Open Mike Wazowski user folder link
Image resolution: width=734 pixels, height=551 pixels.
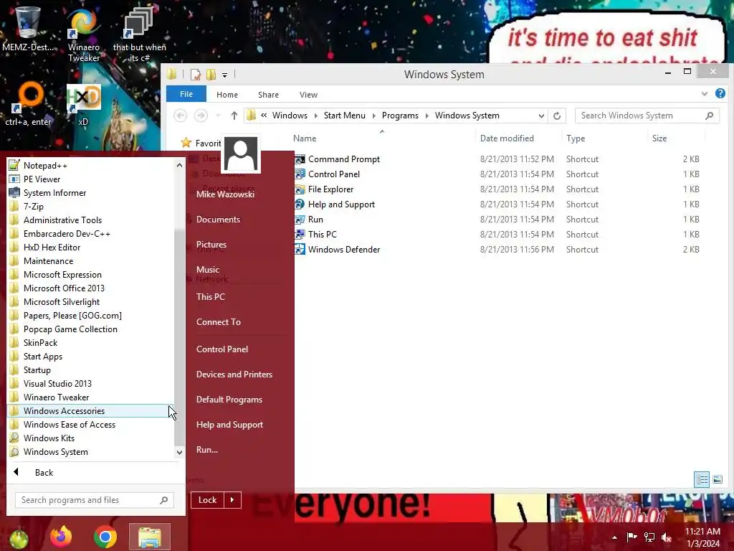225,194
